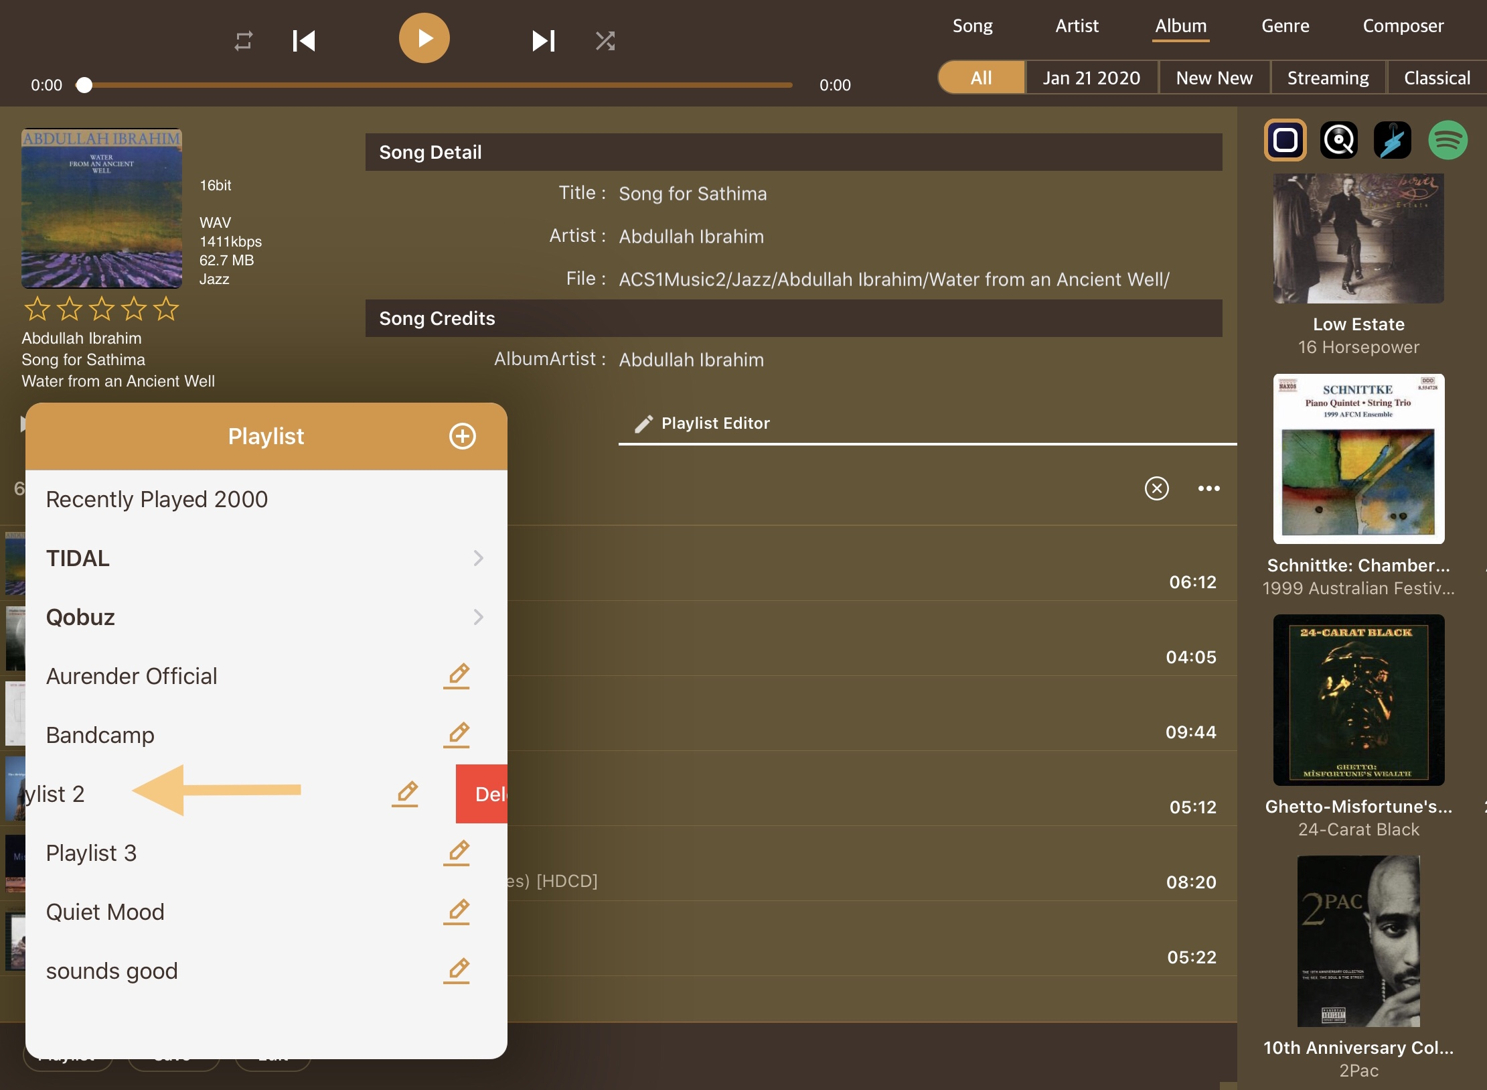The height and width of the screenshot is (1090, 1487).
Task: Edit the Playlist 2 name
Action: (405, 793)
